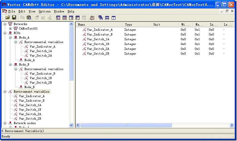Collapse the Network nodes tree node
237x141 pixels.
(x=5, y=123)
